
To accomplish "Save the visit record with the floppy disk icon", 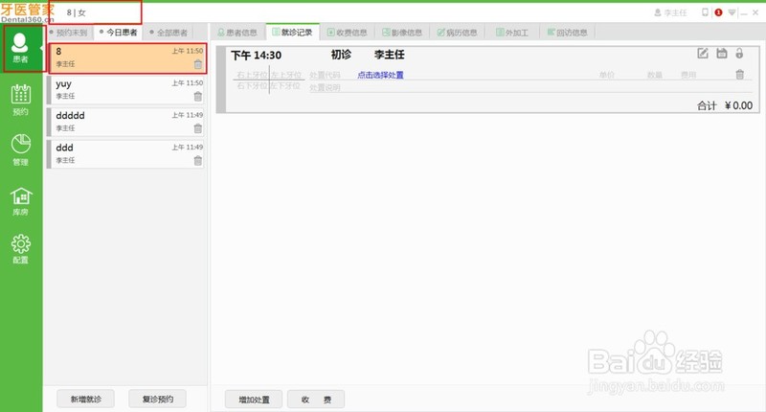I will click(722, 54).
